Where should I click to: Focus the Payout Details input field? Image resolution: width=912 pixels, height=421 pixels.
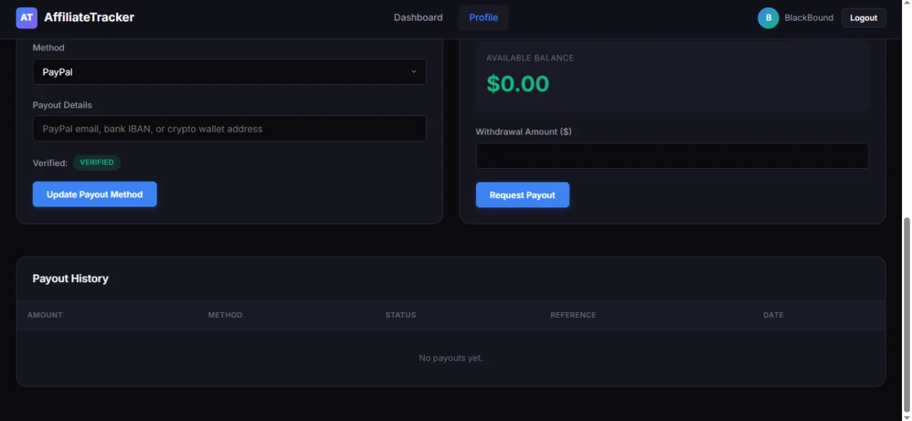(229, 129)
